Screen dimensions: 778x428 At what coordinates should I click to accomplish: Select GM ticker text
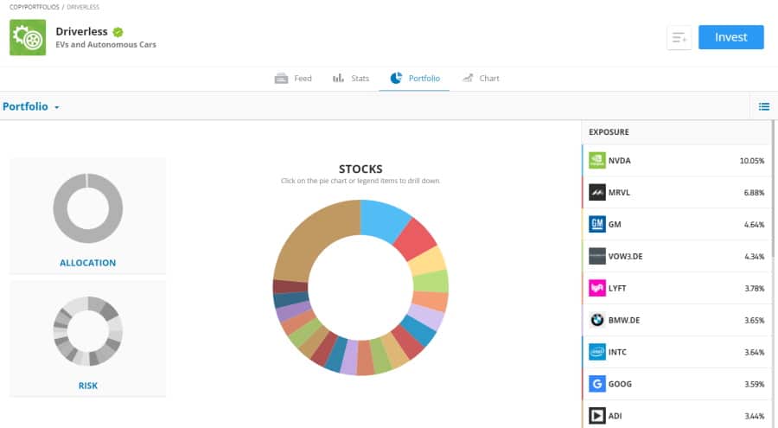[x=615, y=225]
